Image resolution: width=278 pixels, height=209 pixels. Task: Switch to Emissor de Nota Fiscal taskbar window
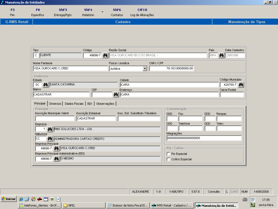point(128,206)
